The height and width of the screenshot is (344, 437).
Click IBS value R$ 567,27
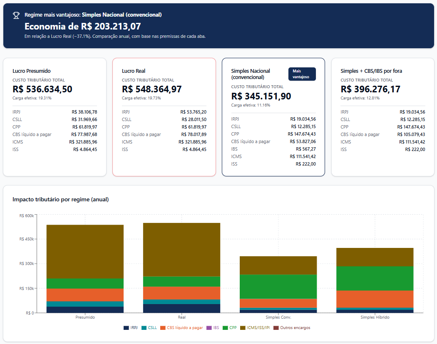pyautogui.click(x=306, y=149)
